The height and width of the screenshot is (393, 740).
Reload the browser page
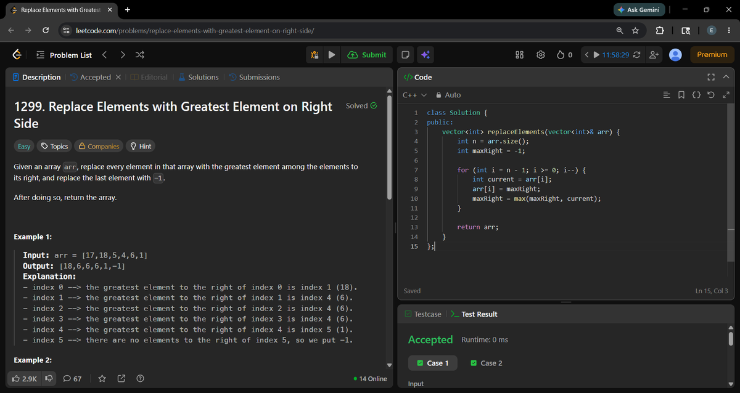pos(46,30)
